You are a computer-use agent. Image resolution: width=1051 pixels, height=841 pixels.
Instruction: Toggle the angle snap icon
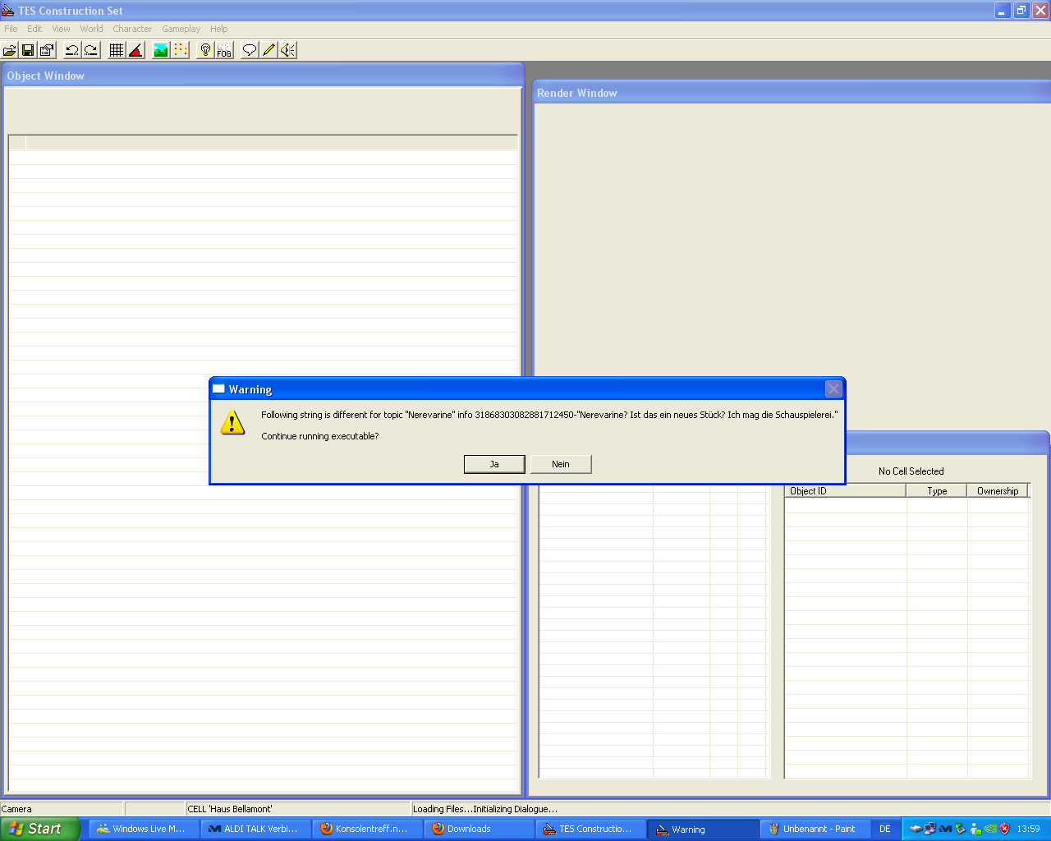click(x=135, y=50)
